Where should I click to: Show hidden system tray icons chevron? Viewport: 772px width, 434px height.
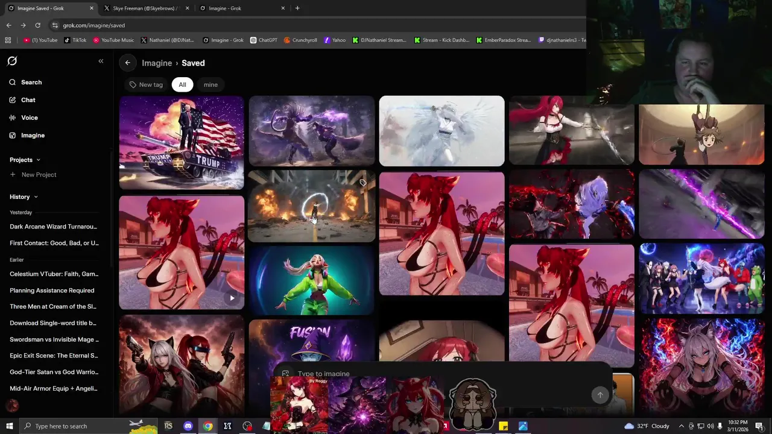tap(682, 426)
